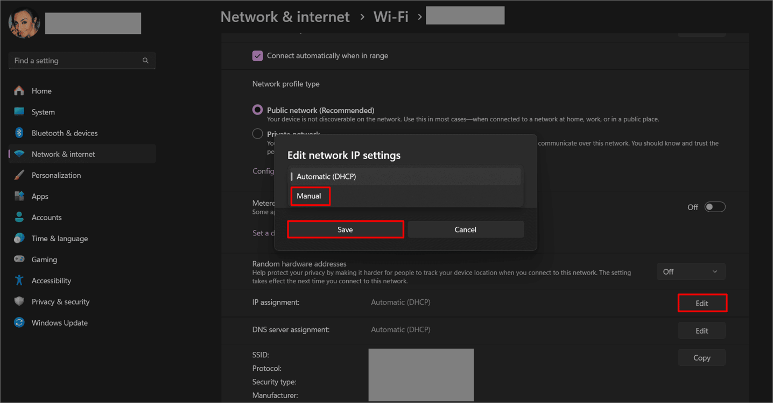Open Privacy & security settings
773x403 pixels.
tap(59, 301)
